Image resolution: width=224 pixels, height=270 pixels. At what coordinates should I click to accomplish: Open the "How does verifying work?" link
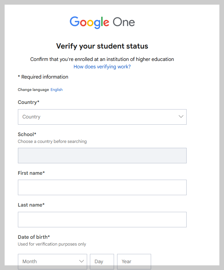(102, 67)
